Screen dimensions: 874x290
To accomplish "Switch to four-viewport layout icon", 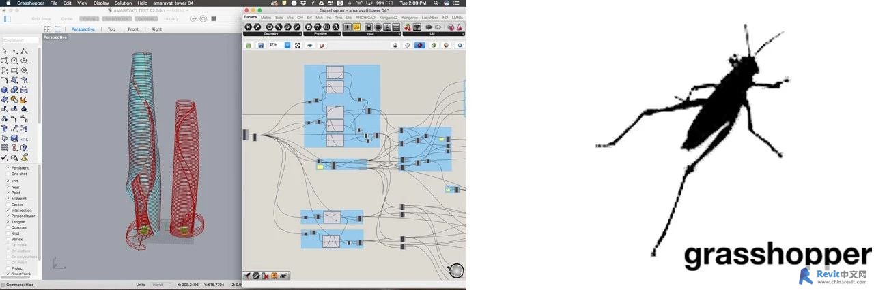I will (x=47, y=29).
